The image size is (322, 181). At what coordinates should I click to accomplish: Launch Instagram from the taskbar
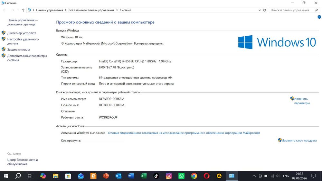[x=169, y=176]
